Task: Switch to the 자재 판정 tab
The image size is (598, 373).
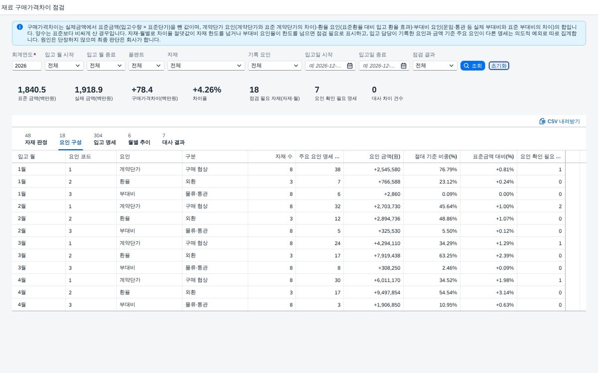Action: [x=36, y=139]
